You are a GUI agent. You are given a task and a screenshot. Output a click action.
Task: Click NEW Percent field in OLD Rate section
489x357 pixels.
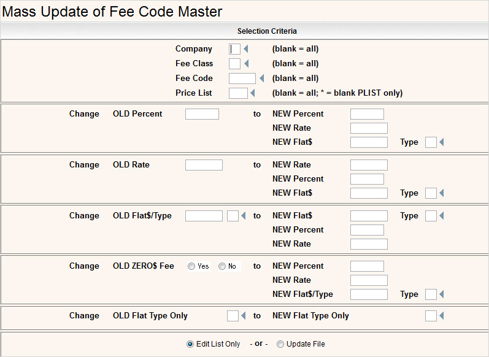(367, 179)
